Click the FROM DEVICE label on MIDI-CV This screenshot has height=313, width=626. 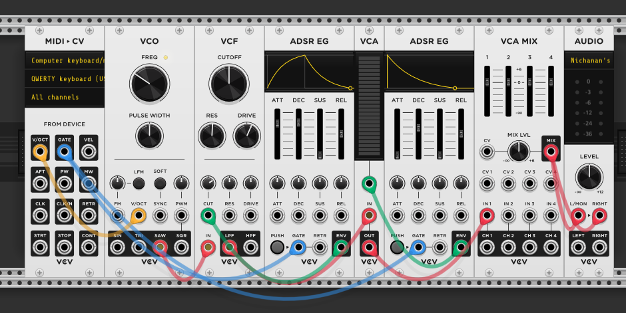[65, 124]
